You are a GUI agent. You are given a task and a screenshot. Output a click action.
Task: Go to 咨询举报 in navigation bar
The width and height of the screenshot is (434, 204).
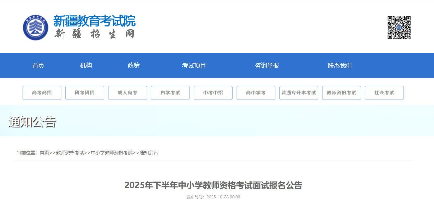[x=267, y=66]
